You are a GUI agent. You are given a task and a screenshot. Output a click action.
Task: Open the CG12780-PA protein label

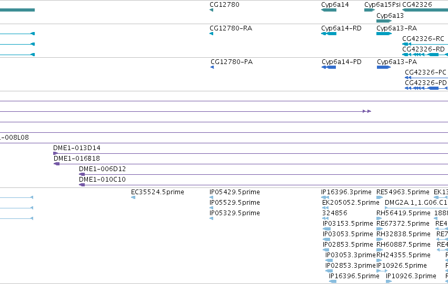click(232, 62)
